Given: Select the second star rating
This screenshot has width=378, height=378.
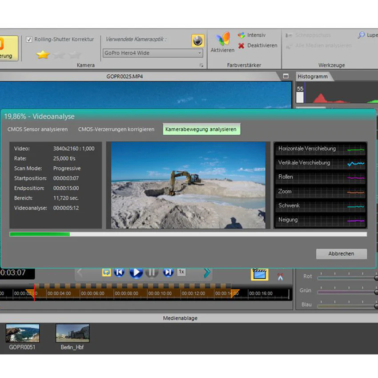Looking at the screenshot, I should coord(59,55).
